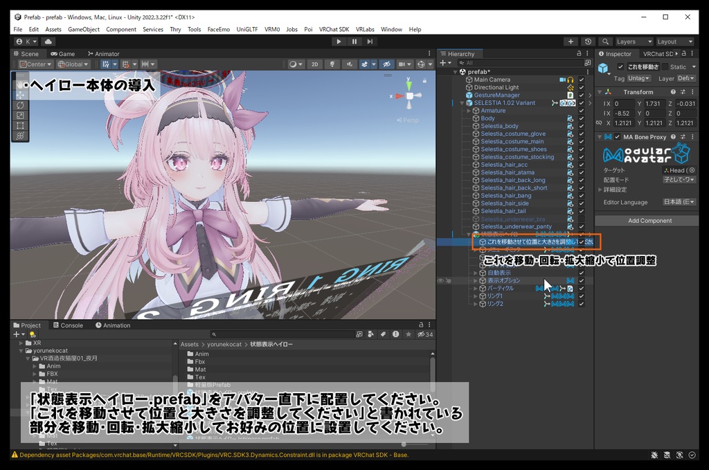Select the Scale tool in Scene view
This screenshot has height=470, width=709.
(20, 116)
